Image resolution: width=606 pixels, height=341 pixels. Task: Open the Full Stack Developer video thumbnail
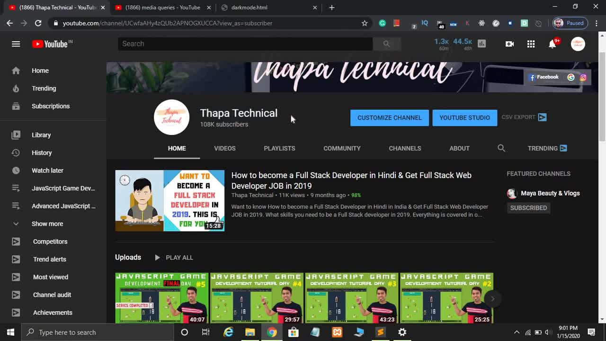[169, 201]
